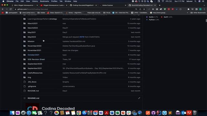Open a new tab with plus button
Viewport: 207px width, 116px height.
[159, 5]
